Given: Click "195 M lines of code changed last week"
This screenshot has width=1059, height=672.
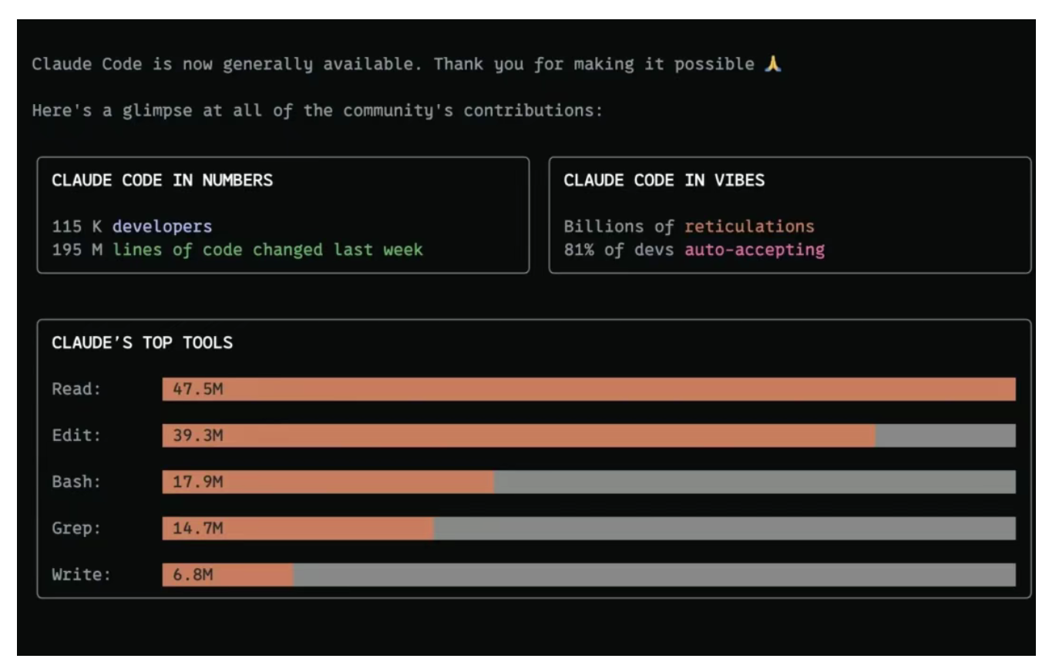Looking at the screenshot, I should (237, 250).
